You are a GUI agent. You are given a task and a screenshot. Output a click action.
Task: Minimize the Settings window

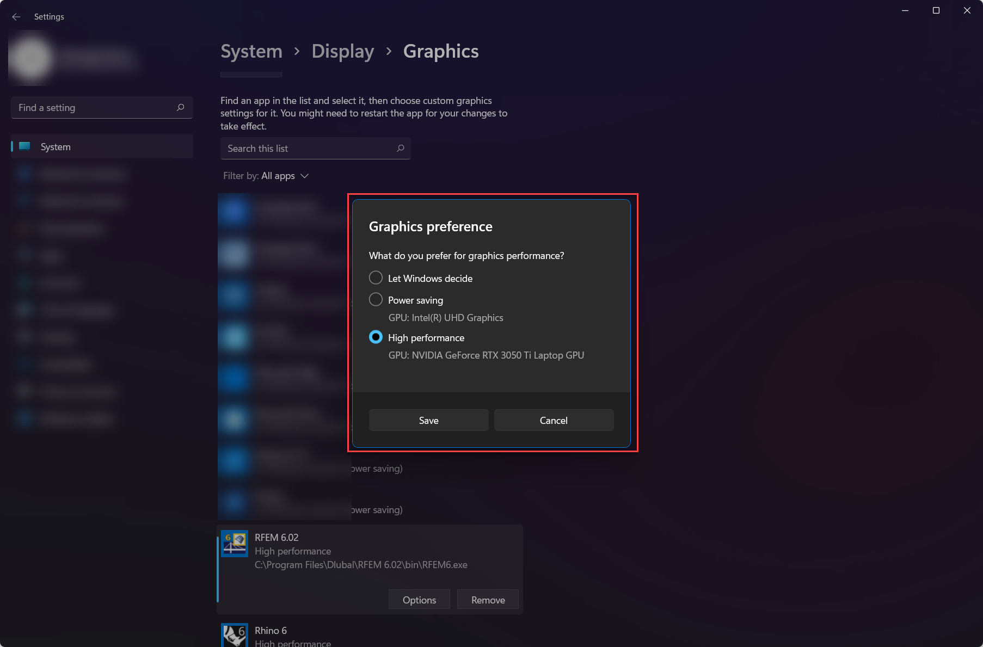905,10
